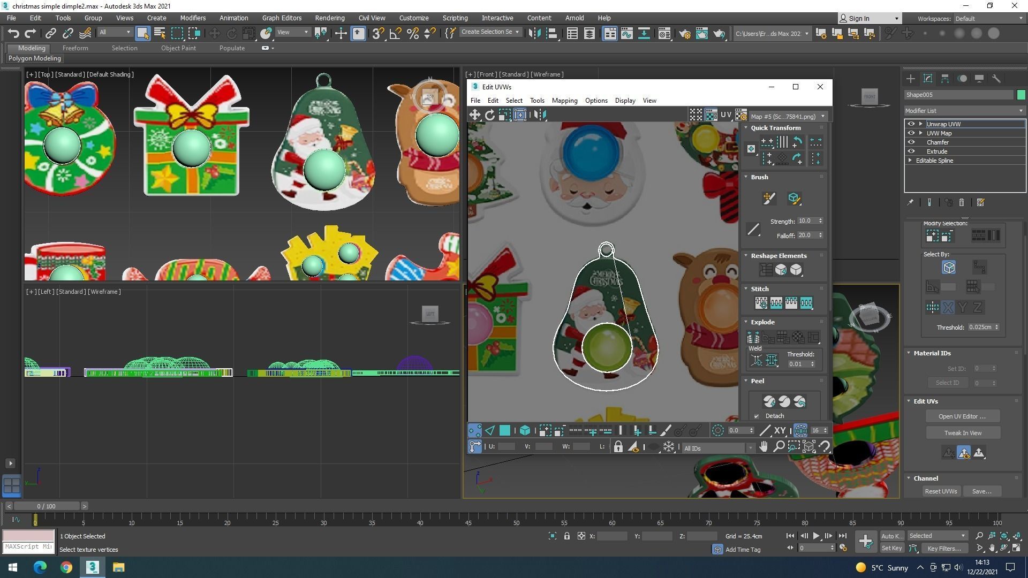1028x578 pixels.
Task: Open the Workspaces Default dropdown
Action: pyautogui.click(x=989, y=18)
